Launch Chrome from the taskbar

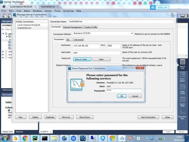click(25, 138)
